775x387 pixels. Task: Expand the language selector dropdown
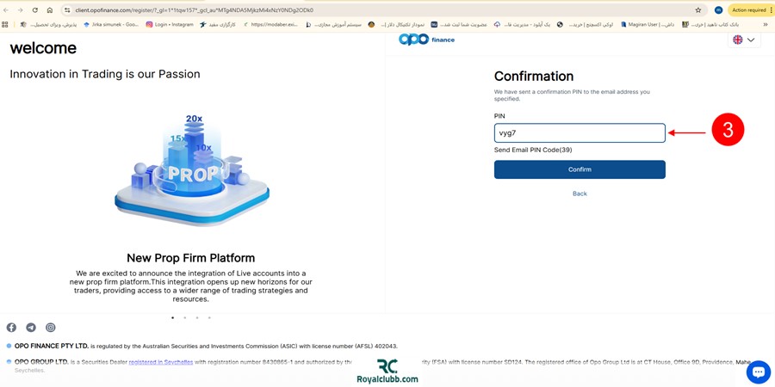tap(744, 40)
